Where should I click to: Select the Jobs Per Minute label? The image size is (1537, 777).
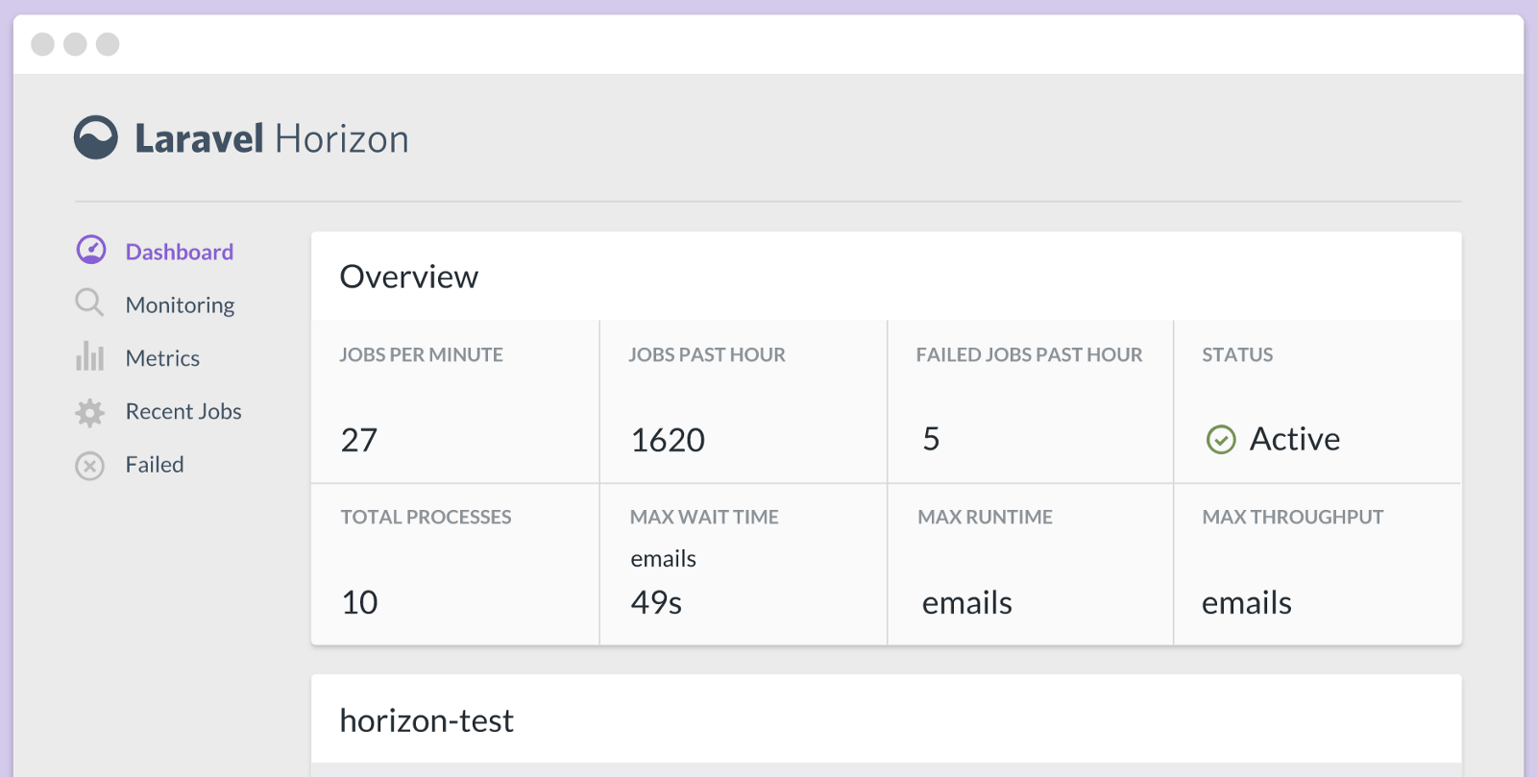421,354
